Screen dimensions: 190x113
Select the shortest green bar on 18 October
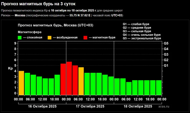(129, 88)
